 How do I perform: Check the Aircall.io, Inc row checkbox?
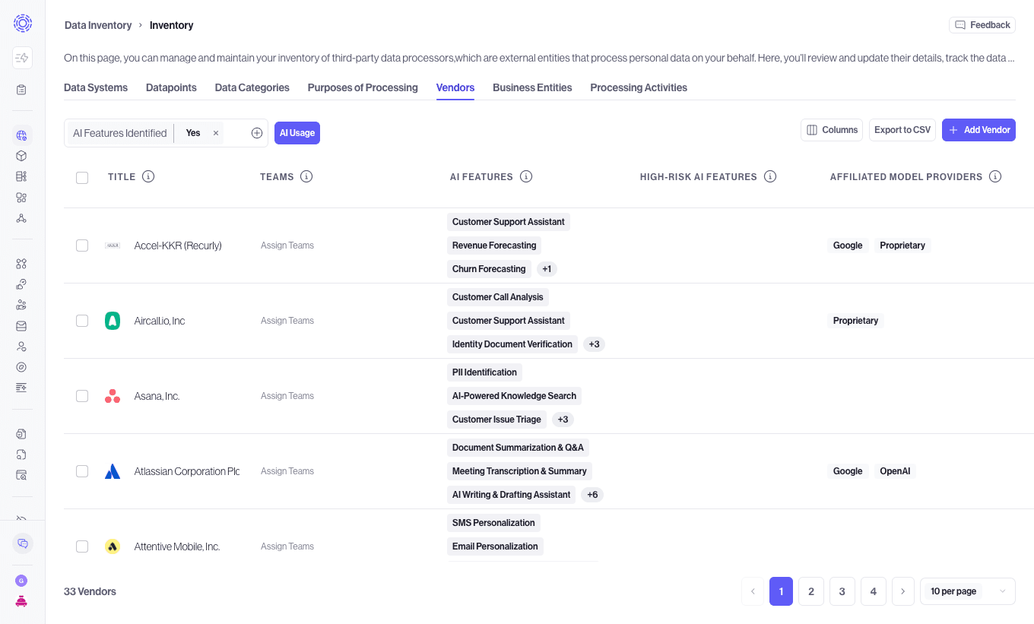(x=82, y=321)
